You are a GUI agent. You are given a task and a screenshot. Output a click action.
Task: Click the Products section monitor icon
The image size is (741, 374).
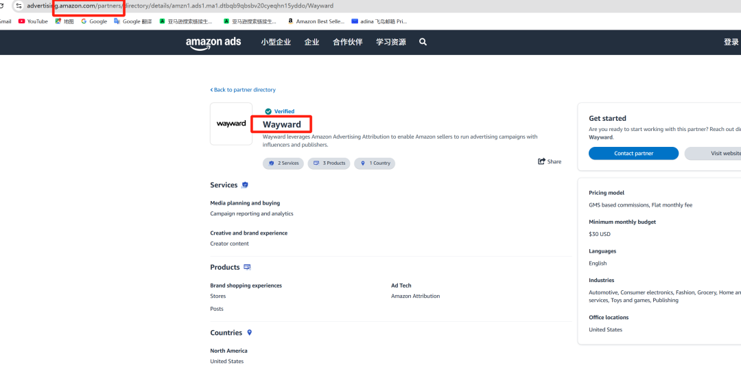pyautogui.click(x=247, y=267)
